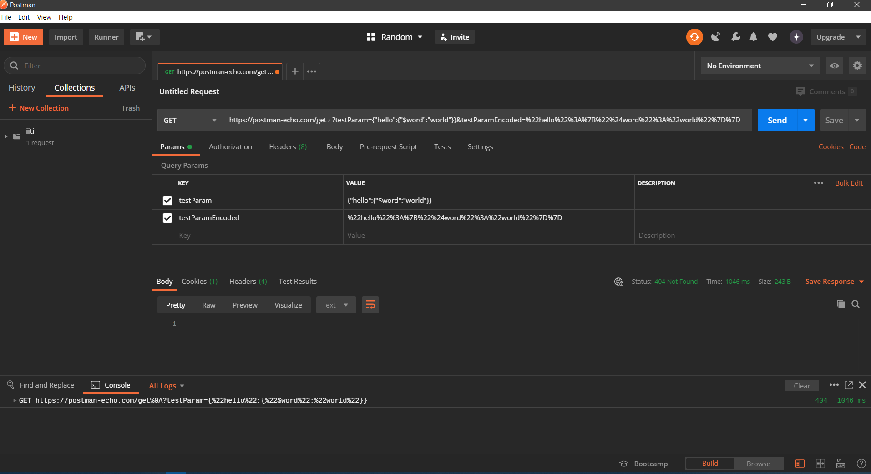The image size is (871, 474).
Task: Click the New button
Action: (x=24, y=37)
